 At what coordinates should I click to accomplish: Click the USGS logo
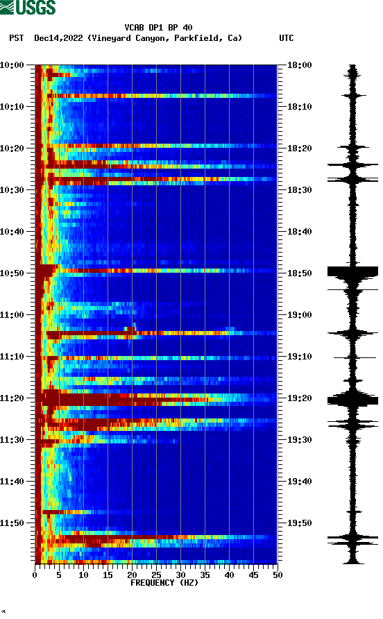pos(28,7)
